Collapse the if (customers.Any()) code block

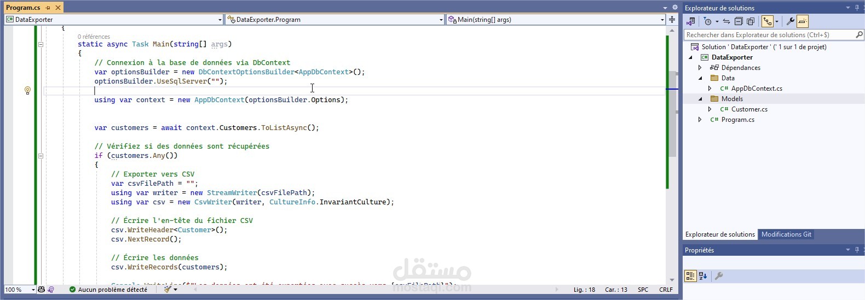pos(41,156)
